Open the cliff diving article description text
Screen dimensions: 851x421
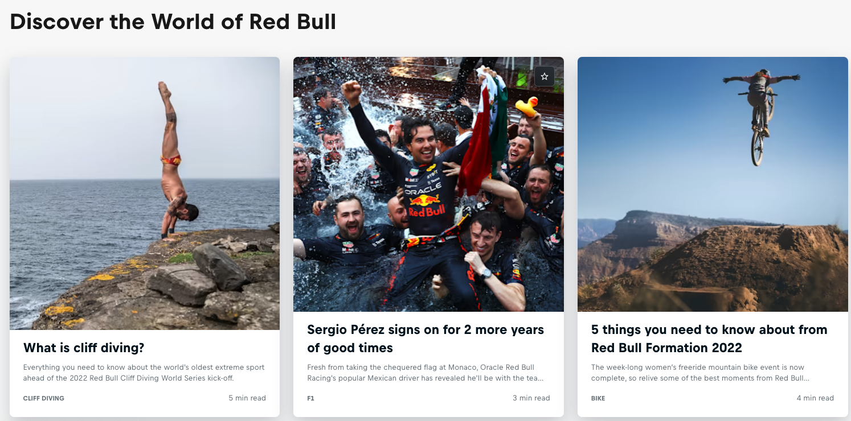pos(143,372)
